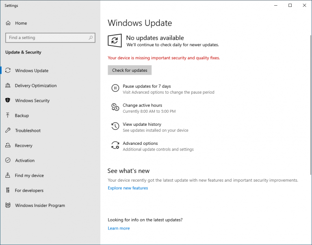Click the Windows Security shield icon
The image size is (312, 245).
[x=8, y=101]
